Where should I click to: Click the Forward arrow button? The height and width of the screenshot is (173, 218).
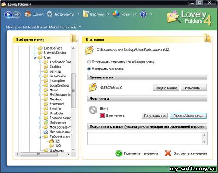coord(17,14)
